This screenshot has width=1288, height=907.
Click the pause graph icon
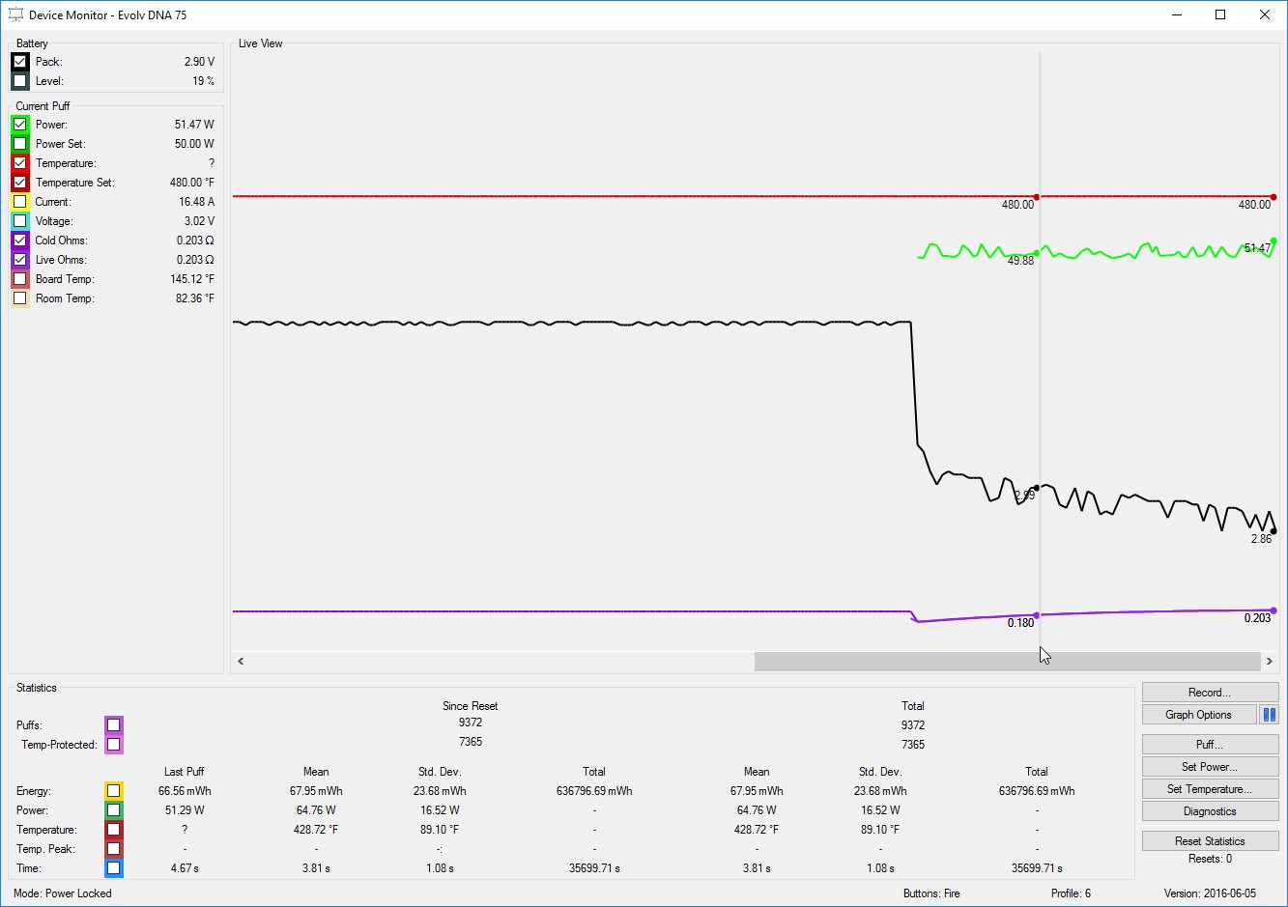[1270, 715]
